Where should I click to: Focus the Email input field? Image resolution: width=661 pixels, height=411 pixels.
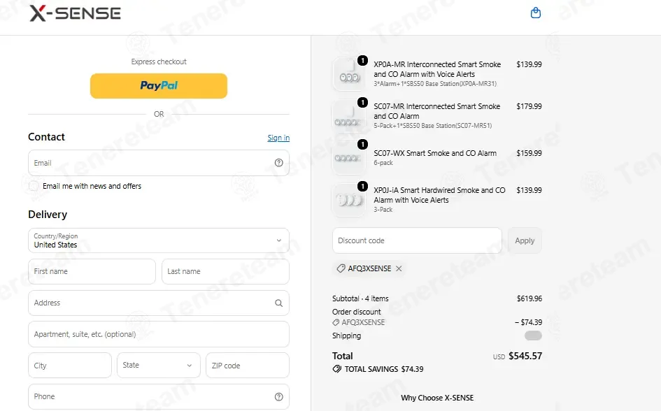pos(159,163)
